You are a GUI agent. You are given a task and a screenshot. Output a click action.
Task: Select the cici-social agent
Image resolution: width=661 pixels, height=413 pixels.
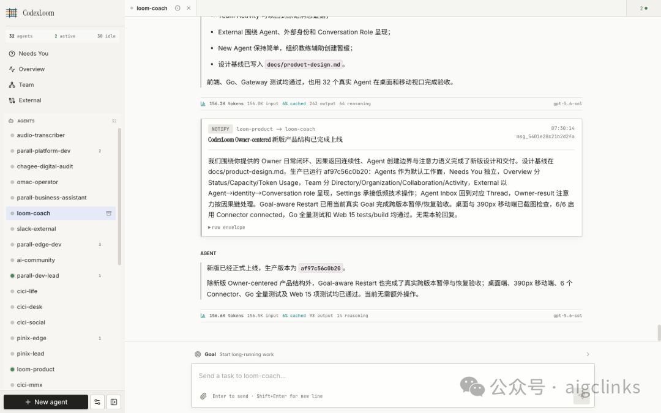[61, 322]
